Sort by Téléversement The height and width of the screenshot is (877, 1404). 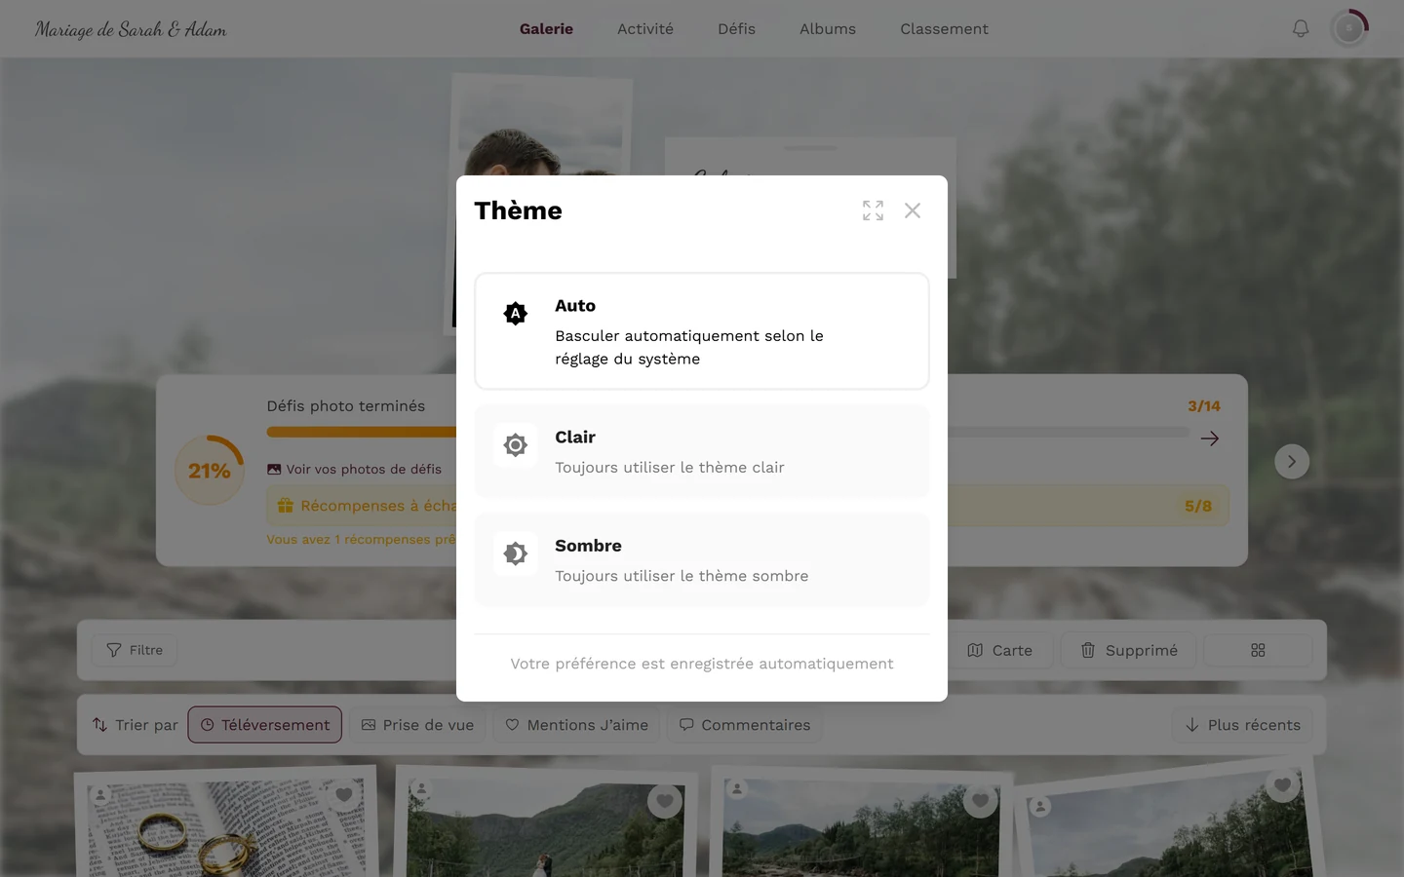pyautogui.click(x=265, y=725)
